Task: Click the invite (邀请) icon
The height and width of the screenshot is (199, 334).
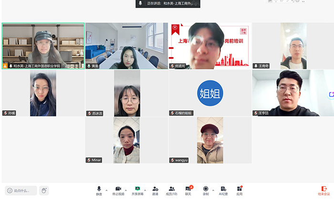Action: tap(156, 189)
